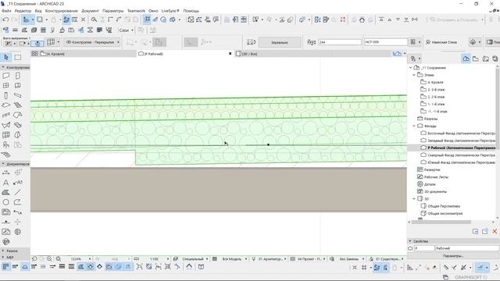Select the Window tool in the toolbox
The height and width of the screenshot is (281, 500).
[x=5, y=86]
